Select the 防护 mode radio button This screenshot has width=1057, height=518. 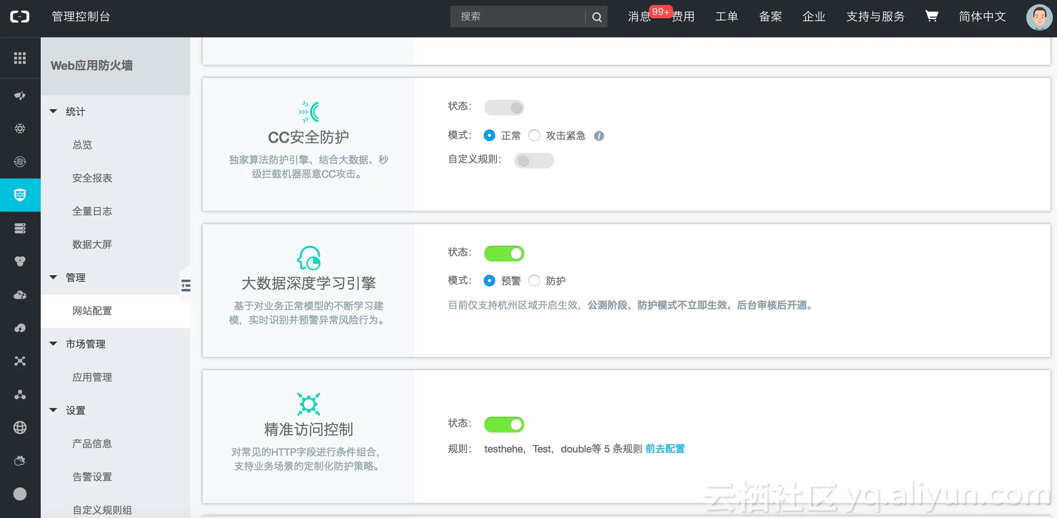click(534, 281)
